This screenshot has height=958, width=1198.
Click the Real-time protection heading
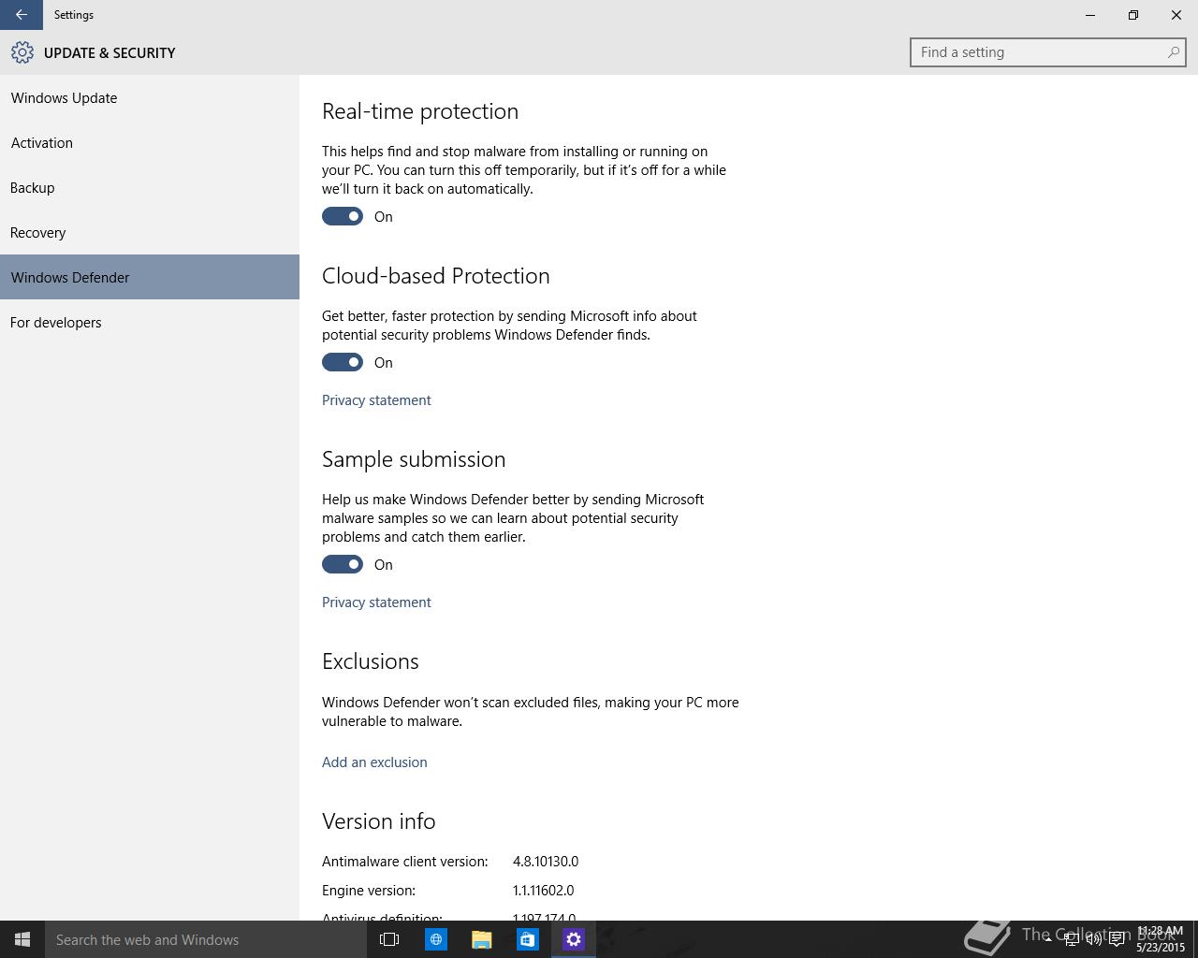(420, 111)
